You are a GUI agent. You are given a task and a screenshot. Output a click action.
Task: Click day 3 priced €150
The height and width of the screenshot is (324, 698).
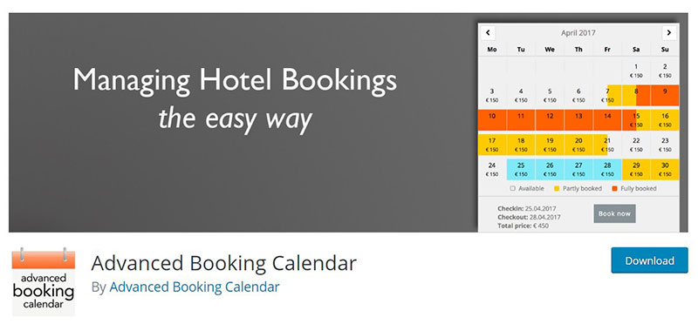pyautogui.click(x=492, y=96)
